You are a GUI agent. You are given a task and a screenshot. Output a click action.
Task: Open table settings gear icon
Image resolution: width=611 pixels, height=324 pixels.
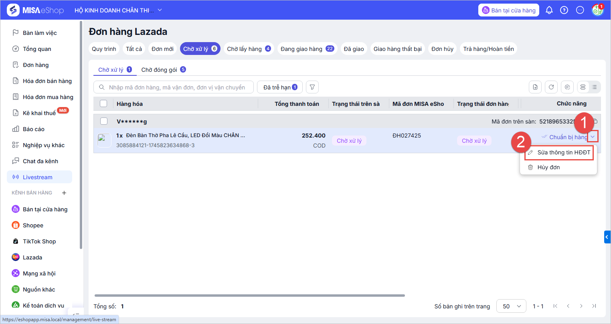pyautogui.click(x=567, y=87)
